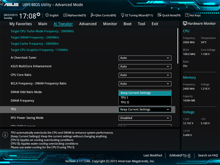Start EZ Tuning Wizard(F11)
The width and height of the screenshot is (220, 165).
click(137, 15)
